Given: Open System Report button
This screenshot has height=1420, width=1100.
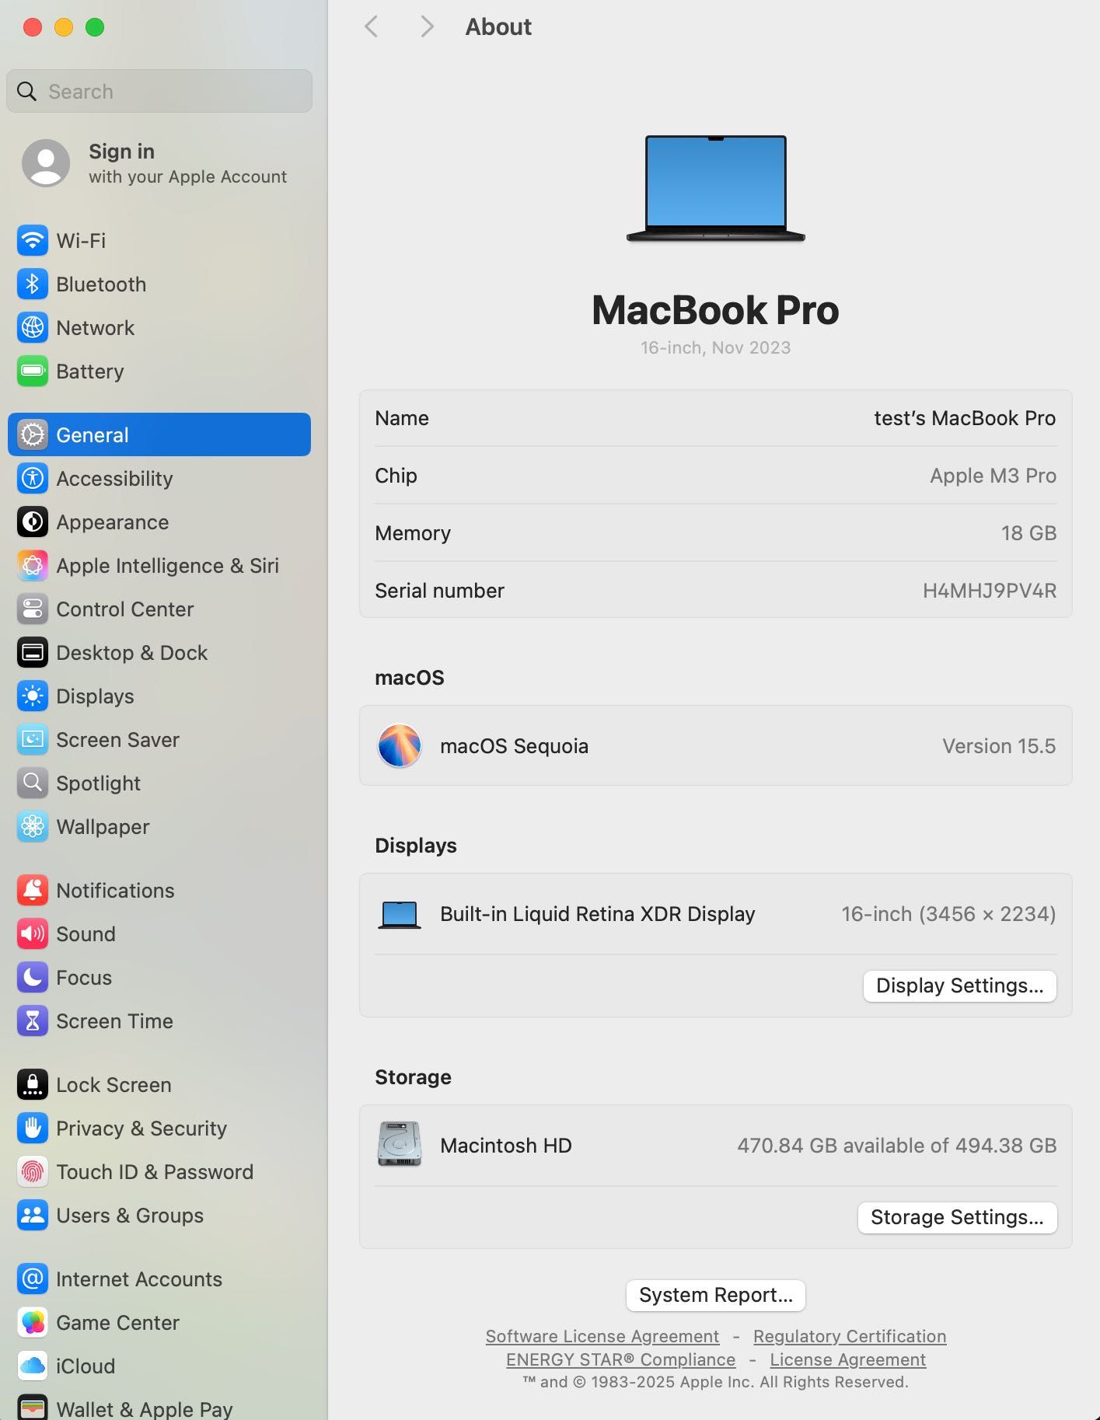Looking at the screenshot, I should point(715,1295).
